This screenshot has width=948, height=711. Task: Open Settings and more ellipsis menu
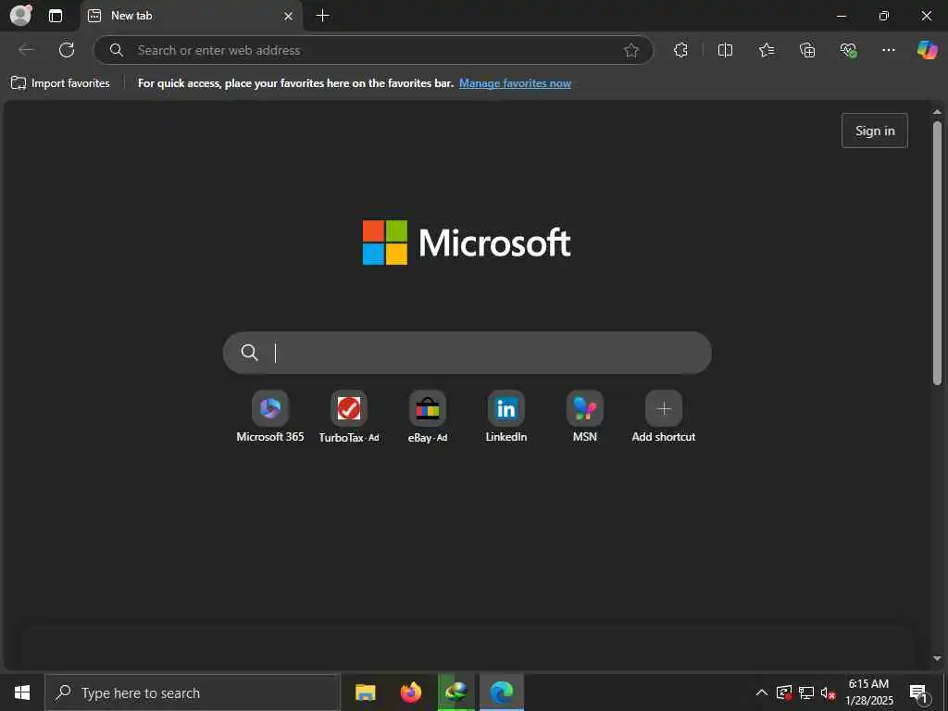point(888,50)
